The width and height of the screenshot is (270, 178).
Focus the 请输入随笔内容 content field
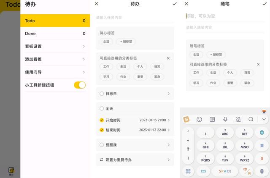coord(225,27)
